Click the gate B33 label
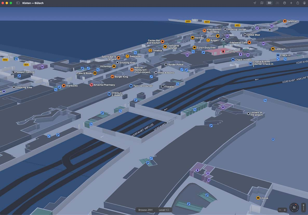The width and height of the screenshot is (308, 215). pyautogui.click(x=5, y=60)
